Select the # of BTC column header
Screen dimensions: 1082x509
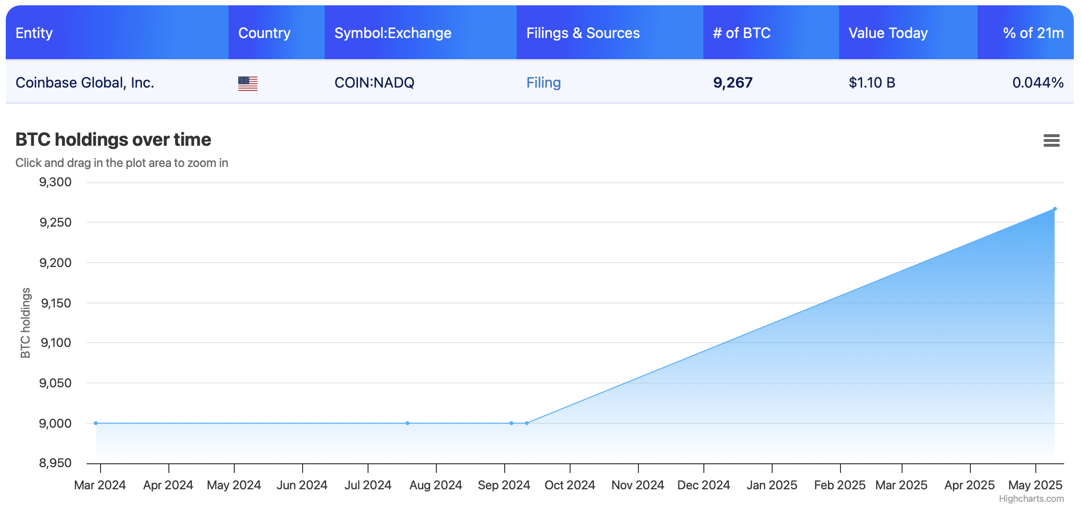click(771, 33)
